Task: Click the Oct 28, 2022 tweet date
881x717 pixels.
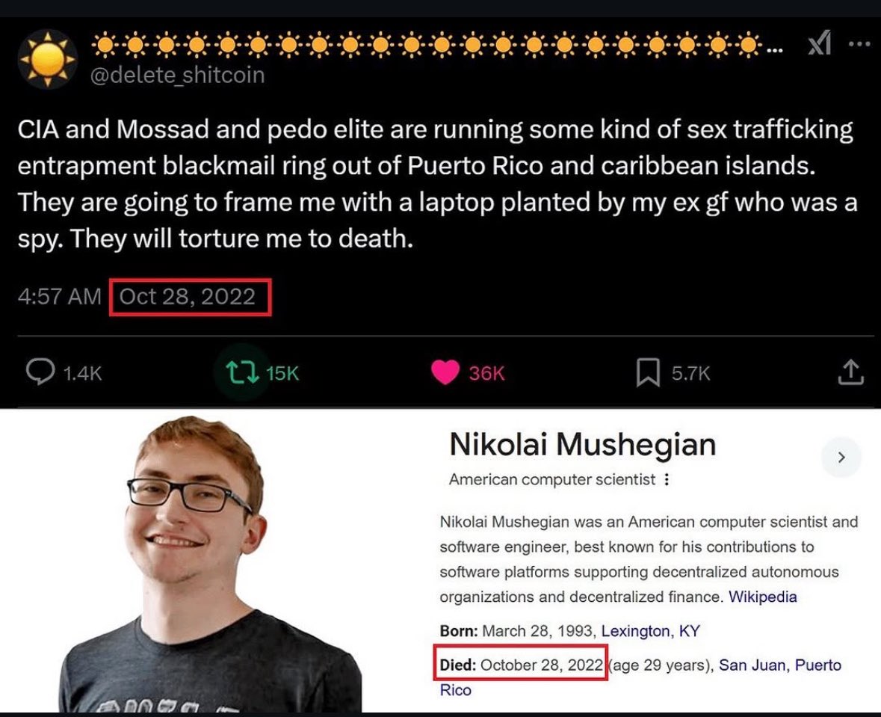Action: coord(188,296)
